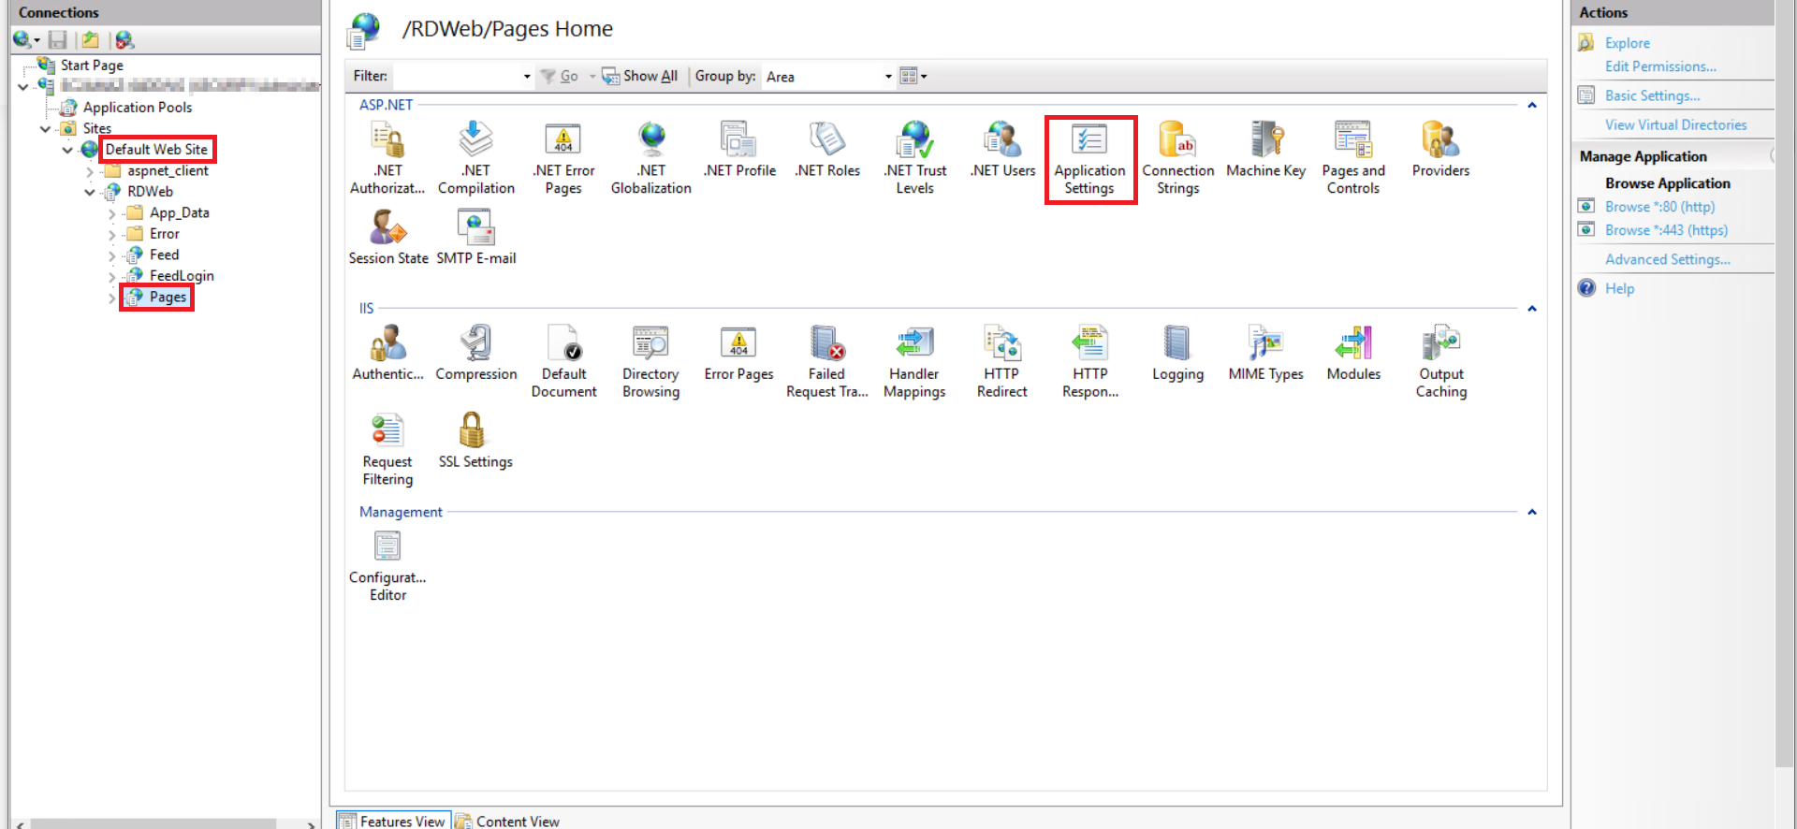Open HTTP Response Headers feature
Viewport: 1797px width, 829px height.
tap(1090, 361)
